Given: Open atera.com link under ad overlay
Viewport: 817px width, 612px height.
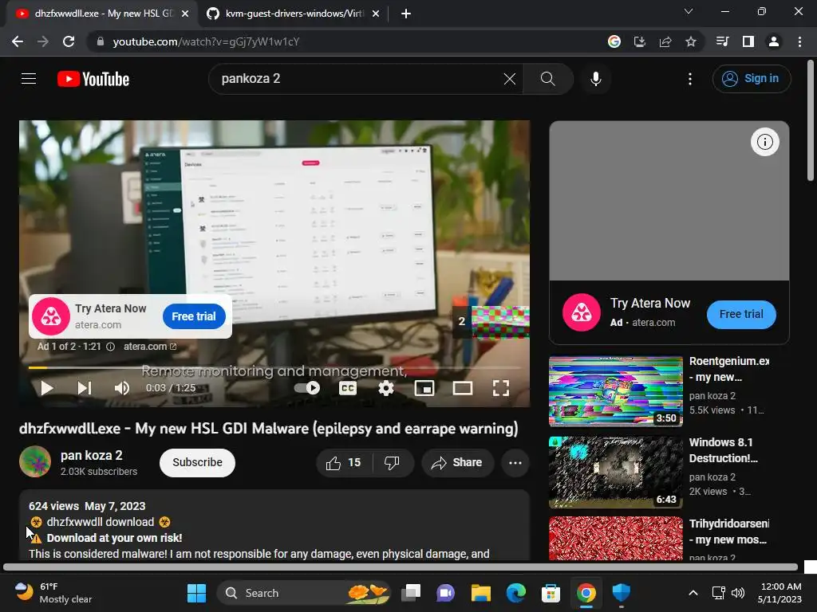Looking at the screenshot, I should click(150, 347).
